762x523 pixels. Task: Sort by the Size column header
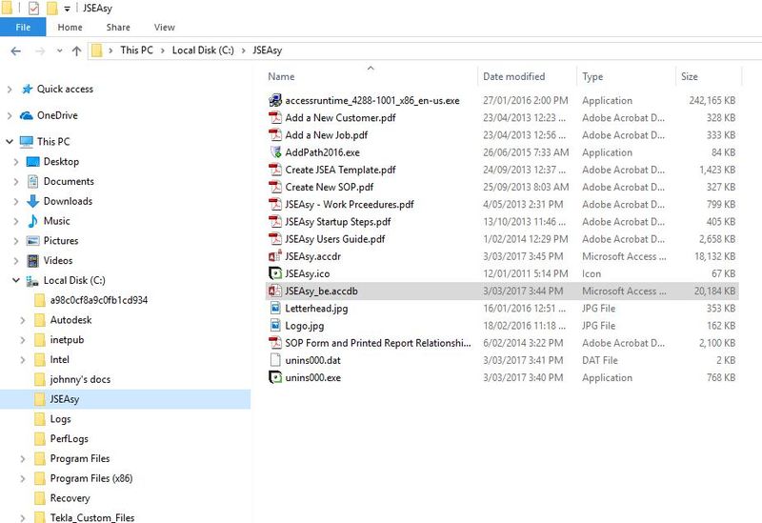[709, 77]
